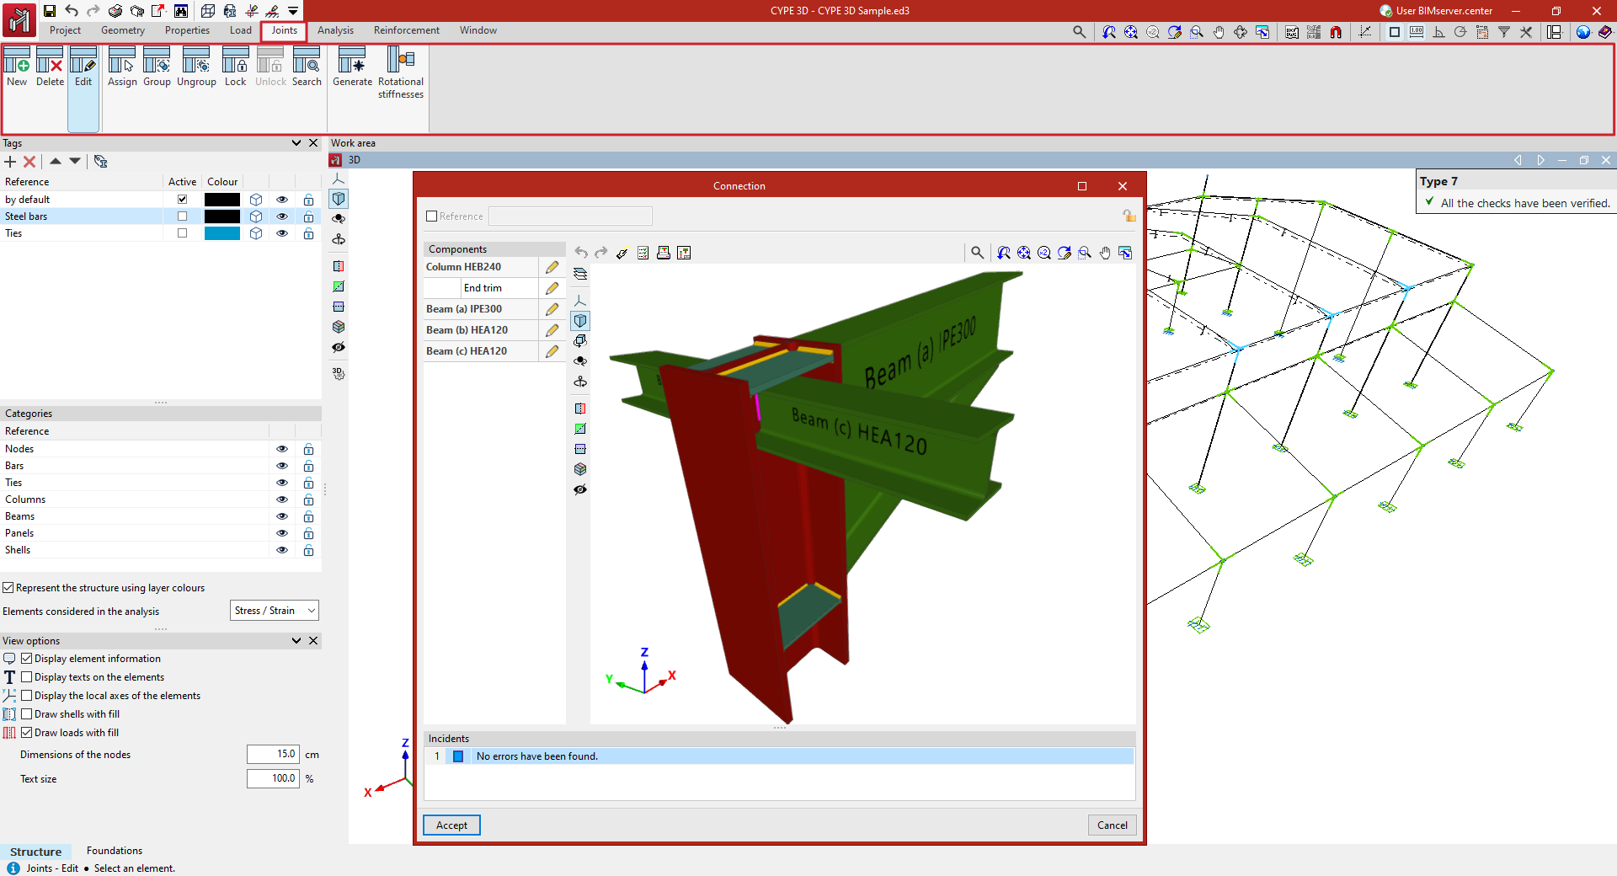Click the magnet snap icon in top toolbar

1336,32
